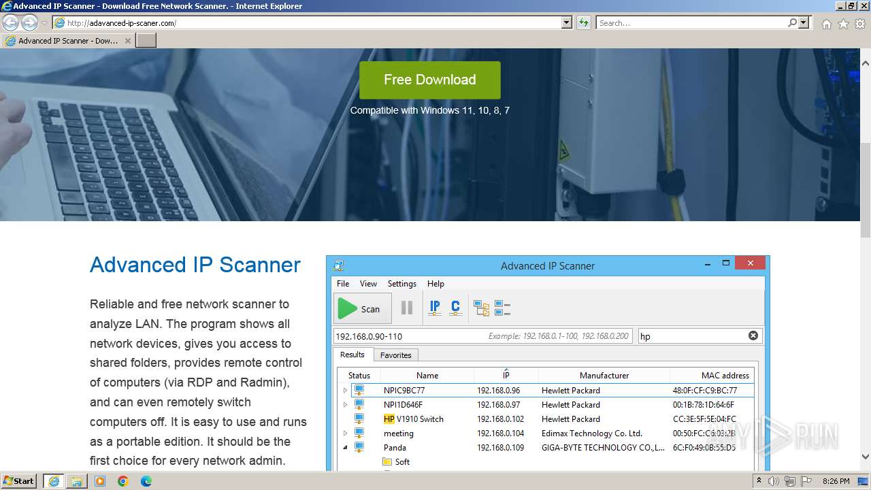Sort by the Manufacturer column header
This screenshot has width=871, height=490.
coord(604,376)
